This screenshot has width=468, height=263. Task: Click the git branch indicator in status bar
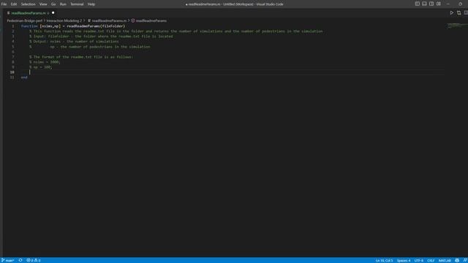pyautogui.click(x=8, y=260)
